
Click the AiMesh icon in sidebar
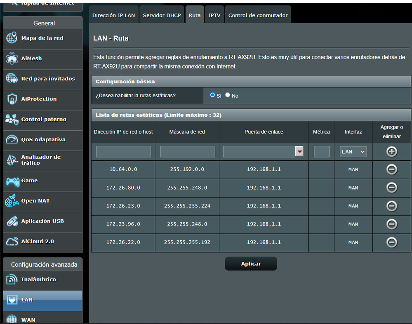coord(12,59)
